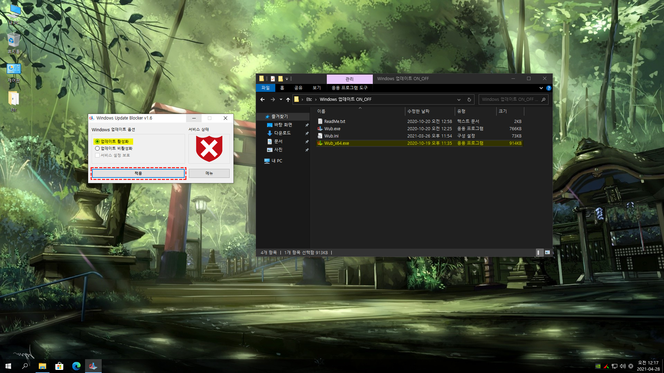Open the recent locations dropdown arrow
664x373 pixels.
(x=281, y=99)
